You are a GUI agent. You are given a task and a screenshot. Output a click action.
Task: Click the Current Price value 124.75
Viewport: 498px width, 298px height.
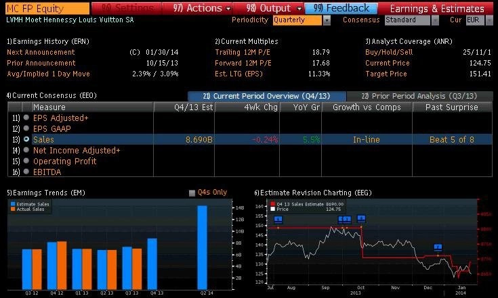point(480,63)
